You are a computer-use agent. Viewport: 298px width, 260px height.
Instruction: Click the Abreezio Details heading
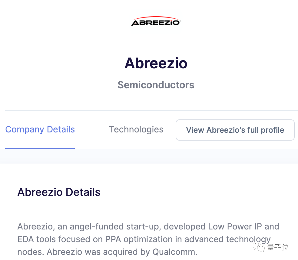pyautogui.click(x=59, y=192)
